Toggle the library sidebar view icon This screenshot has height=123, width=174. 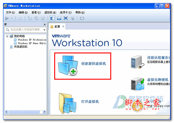[x=52, y=18]
